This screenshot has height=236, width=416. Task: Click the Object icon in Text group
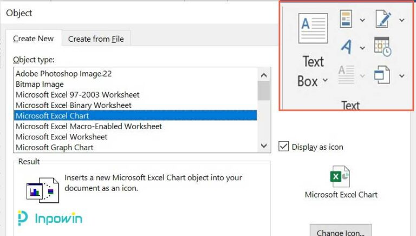(382, 75)
